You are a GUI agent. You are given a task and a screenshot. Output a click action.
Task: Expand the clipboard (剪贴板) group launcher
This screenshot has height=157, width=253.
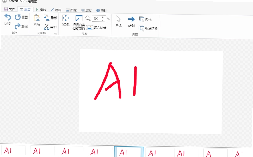[x=55, y=33]
